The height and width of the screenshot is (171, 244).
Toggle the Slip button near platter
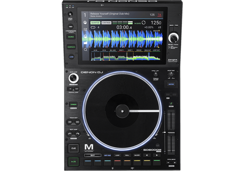click(x=157, y=145)
